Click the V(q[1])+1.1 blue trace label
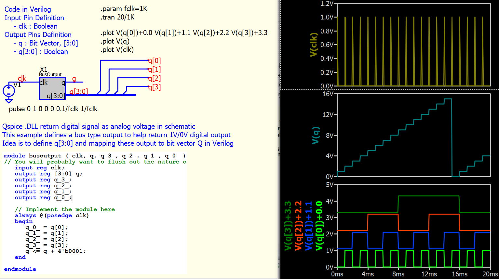 [309, 226]
